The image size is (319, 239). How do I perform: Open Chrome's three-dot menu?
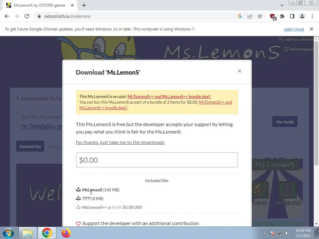click(312, 16)
